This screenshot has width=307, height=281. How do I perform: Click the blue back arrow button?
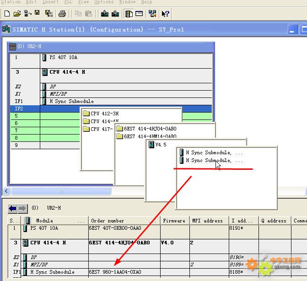[12, 209]
